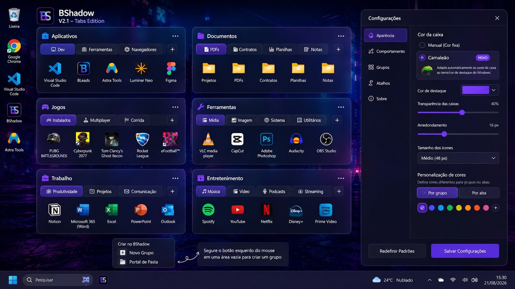Open Visual Studio Code in Aplicativos group

[x=55, y=69]
